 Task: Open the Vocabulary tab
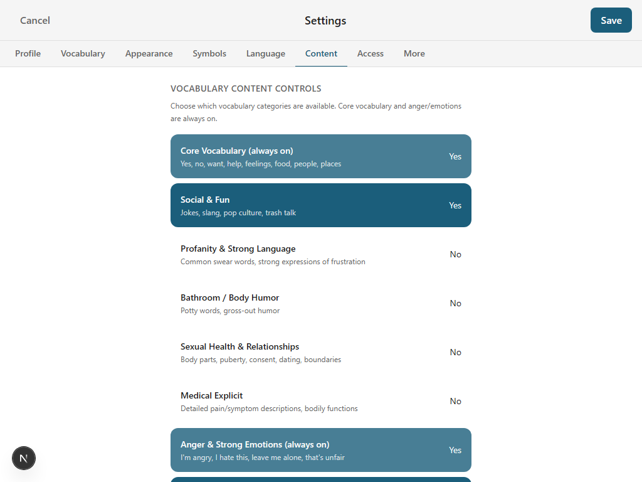tap(83, 53)
